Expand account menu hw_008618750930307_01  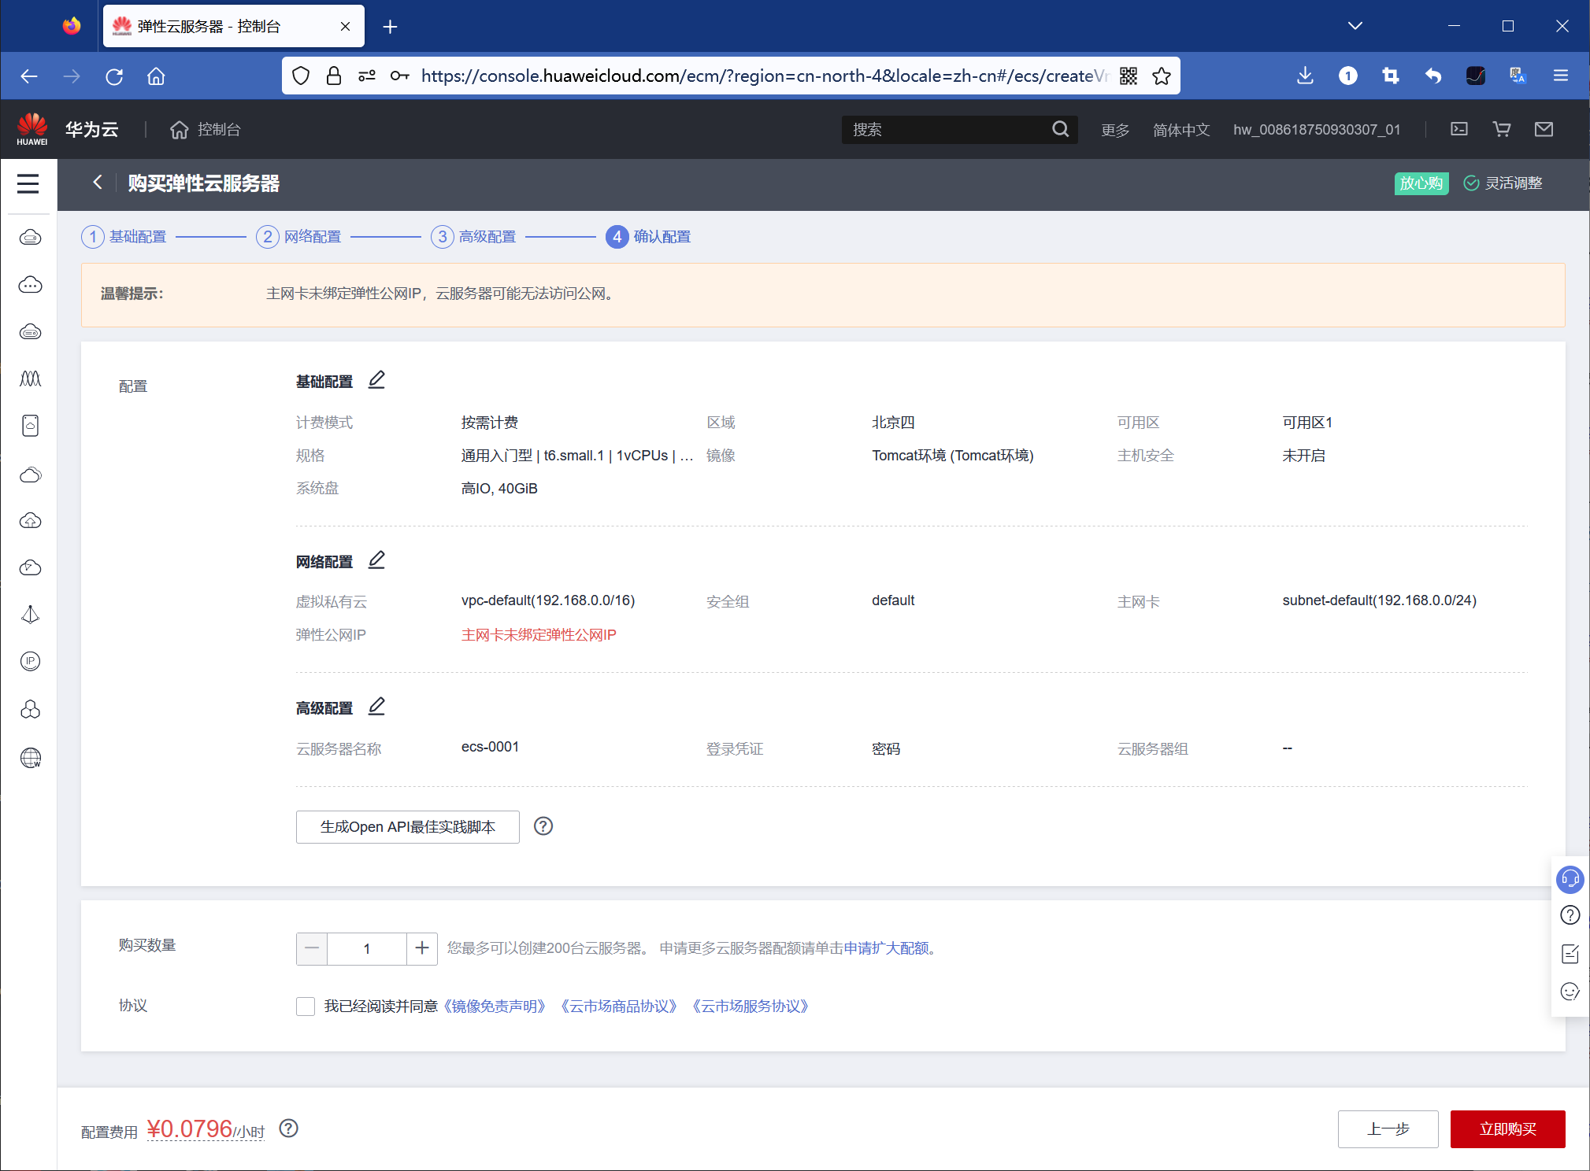pos(1316,130)
